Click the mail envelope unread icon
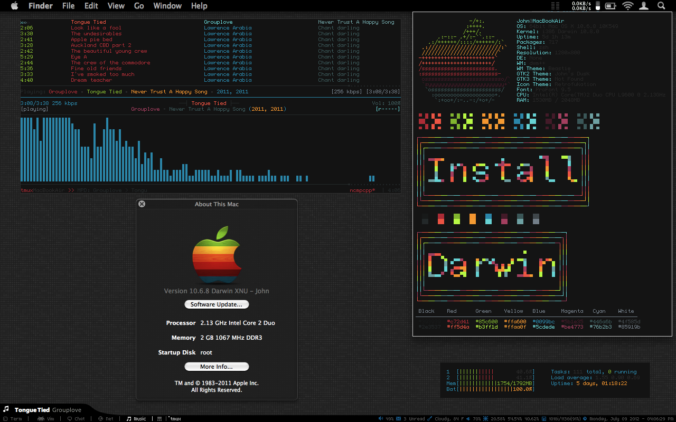 pyautogui.click(x=399, y=419)
